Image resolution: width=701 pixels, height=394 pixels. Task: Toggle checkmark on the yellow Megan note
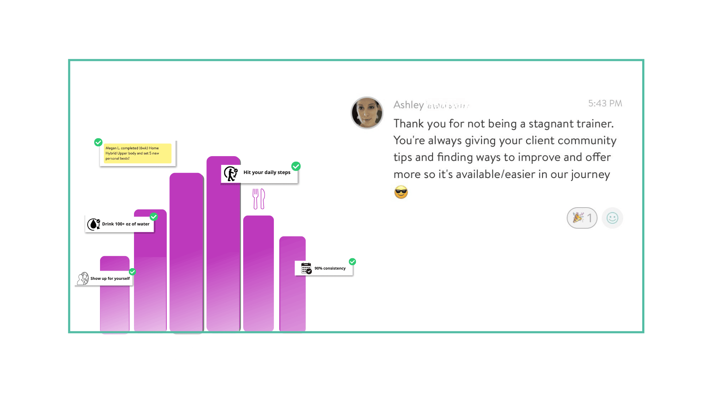coord(98,142)
